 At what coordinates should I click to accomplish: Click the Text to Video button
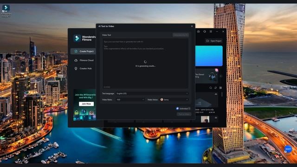[x=184, y=114]
